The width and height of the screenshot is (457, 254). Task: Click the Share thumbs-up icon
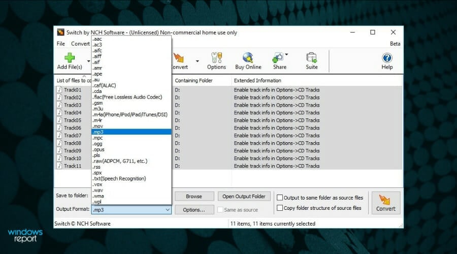[277, 58]
